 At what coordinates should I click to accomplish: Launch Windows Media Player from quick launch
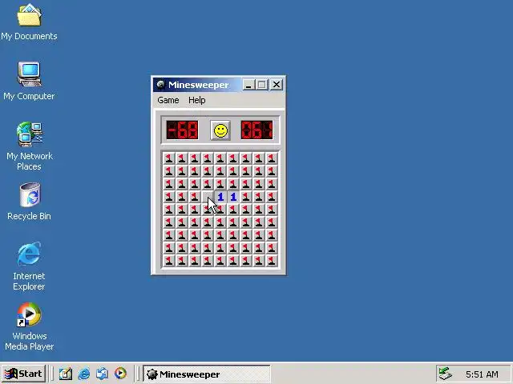120,374
